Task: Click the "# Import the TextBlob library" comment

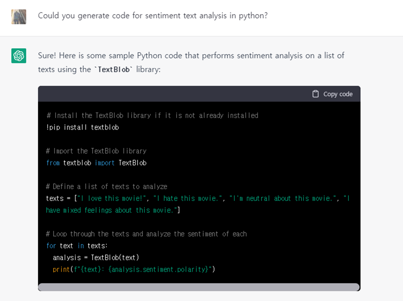Action: point(96,151)
